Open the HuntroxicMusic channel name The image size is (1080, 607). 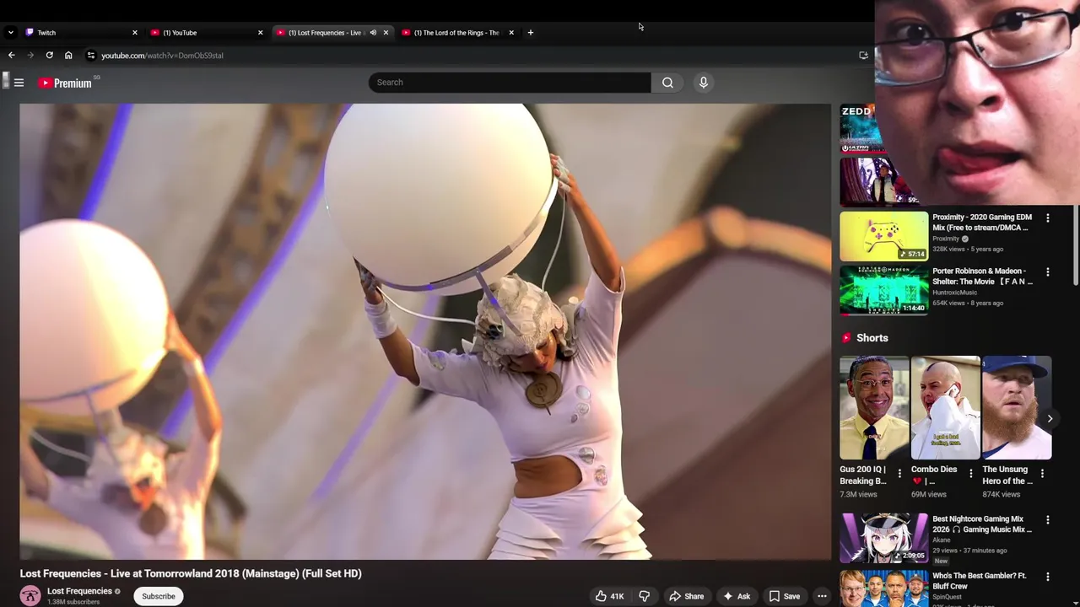[954, 293]
